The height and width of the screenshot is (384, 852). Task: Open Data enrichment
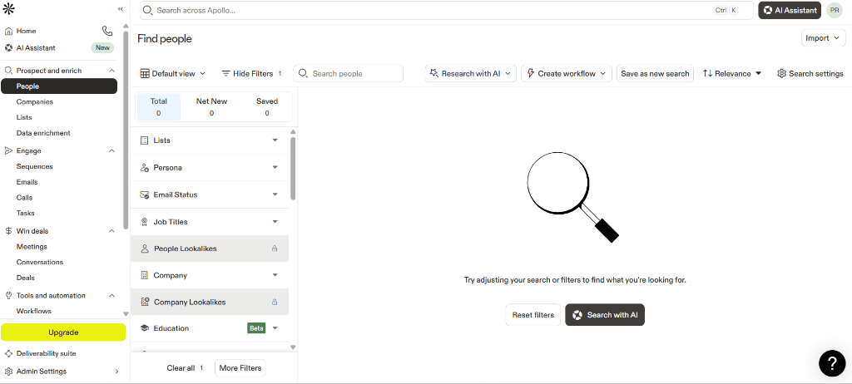coord(43,133)
